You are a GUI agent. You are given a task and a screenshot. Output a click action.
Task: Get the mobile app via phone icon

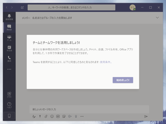tap(9, 116)
